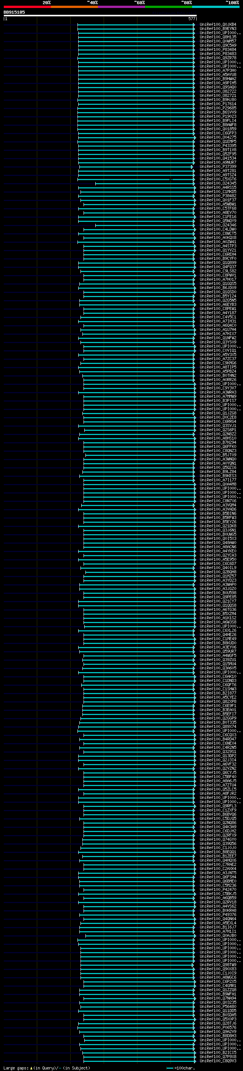Click the gap marker on the C5XGT6 bar
243x1071 pixels.
coord(171,179)
